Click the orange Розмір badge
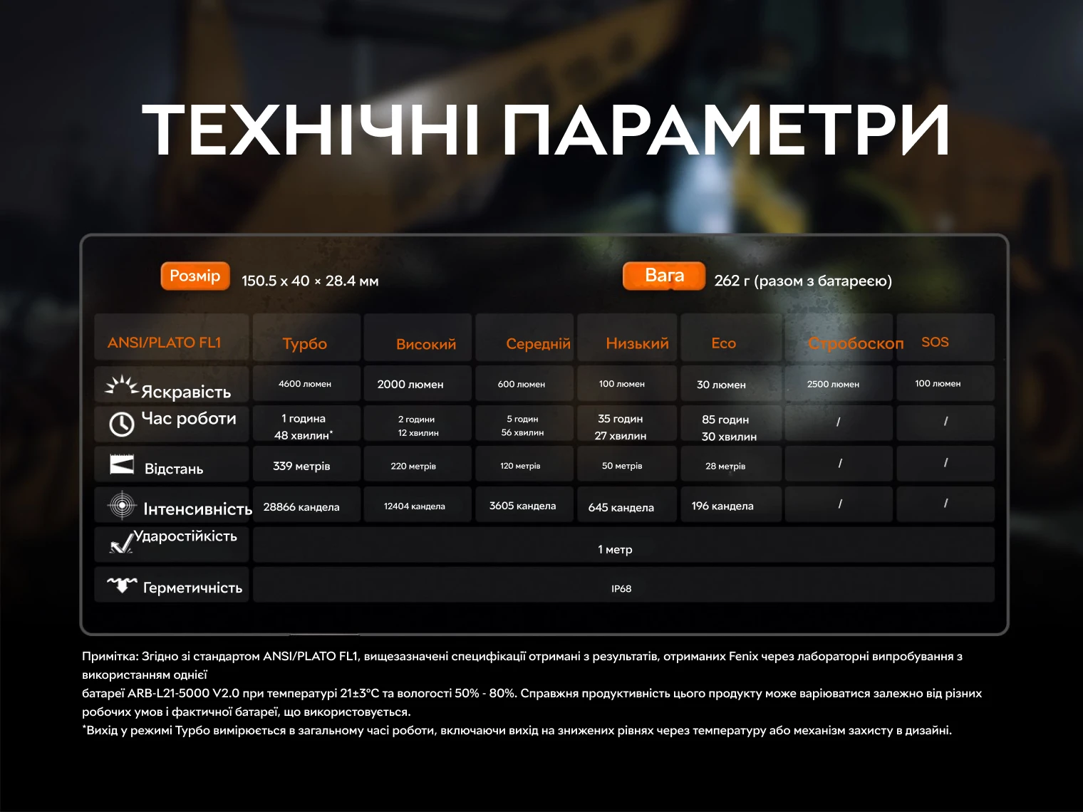The height and width of the screenshot is (812, 1083). click(195, 276)
